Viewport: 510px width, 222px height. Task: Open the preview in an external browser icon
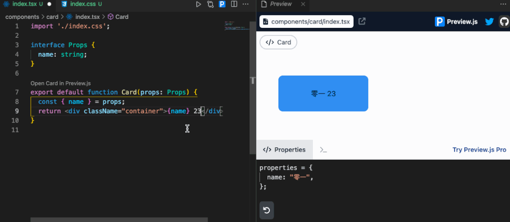coord(362,21)
